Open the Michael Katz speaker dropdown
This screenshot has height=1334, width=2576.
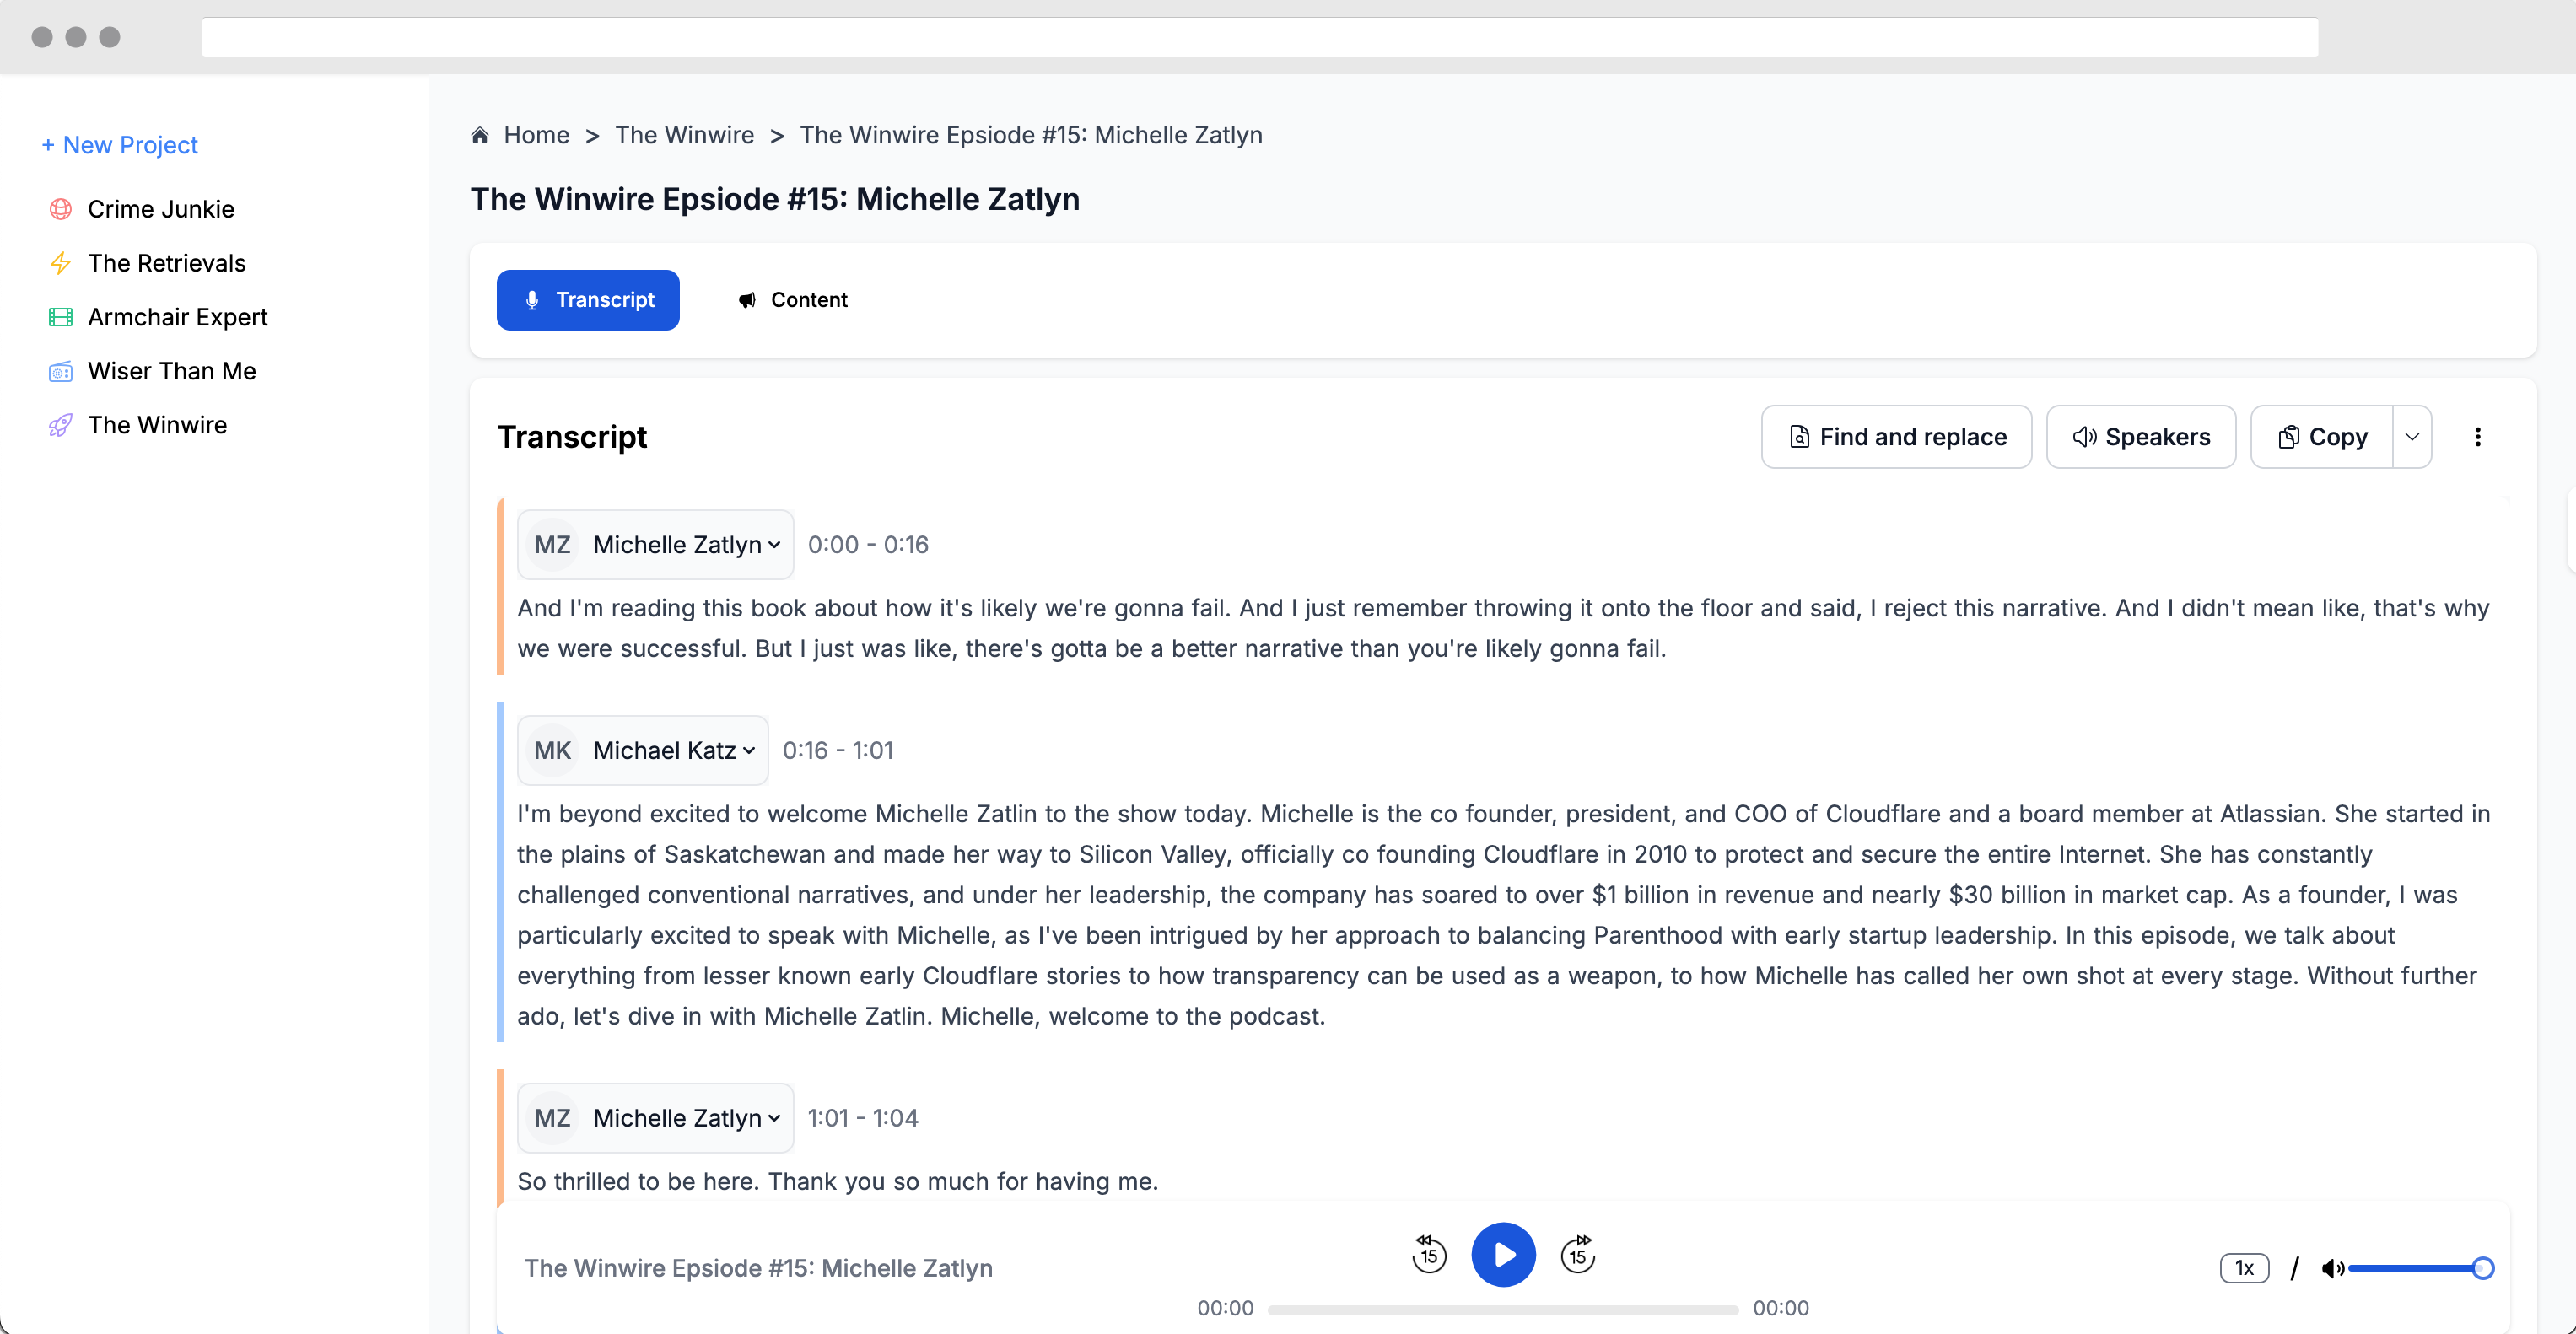[748, 750]
